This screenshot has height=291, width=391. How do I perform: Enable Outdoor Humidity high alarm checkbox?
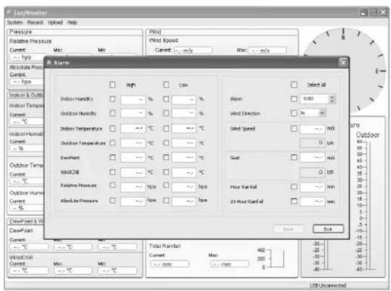click(x=113, y=113)
